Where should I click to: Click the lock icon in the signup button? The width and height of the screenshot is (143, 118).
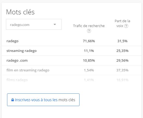pos(12,100)
